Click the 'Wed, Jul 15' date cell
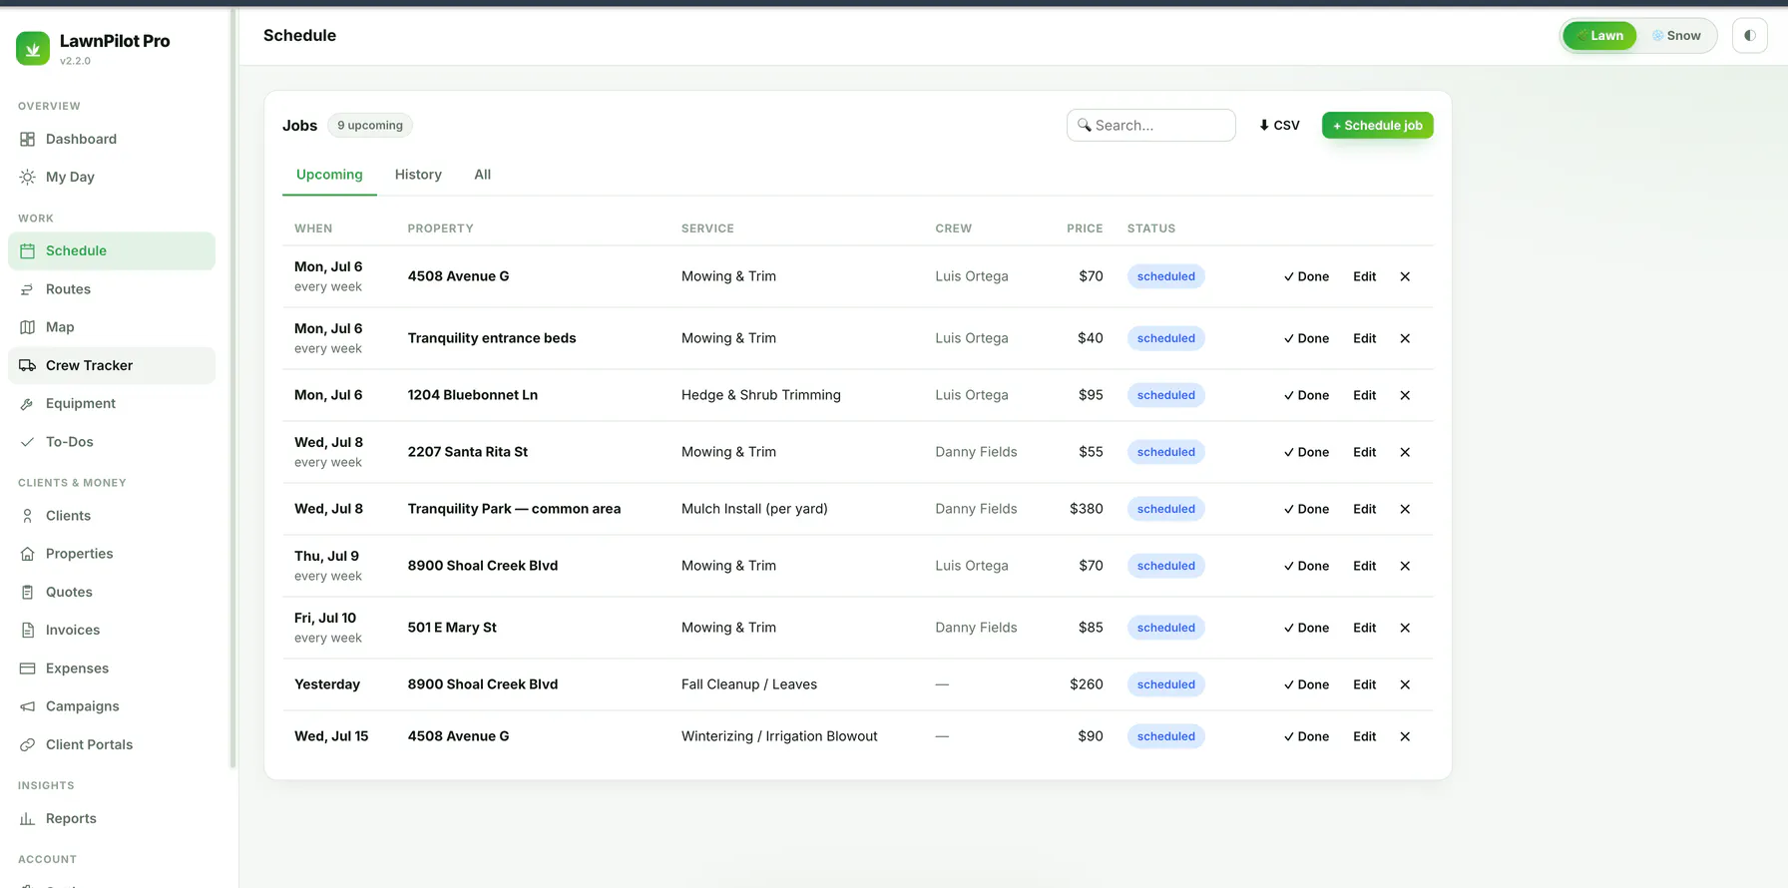Image resolution: width=1788 pixels, height=888 pixels. (x=331, y=736)
